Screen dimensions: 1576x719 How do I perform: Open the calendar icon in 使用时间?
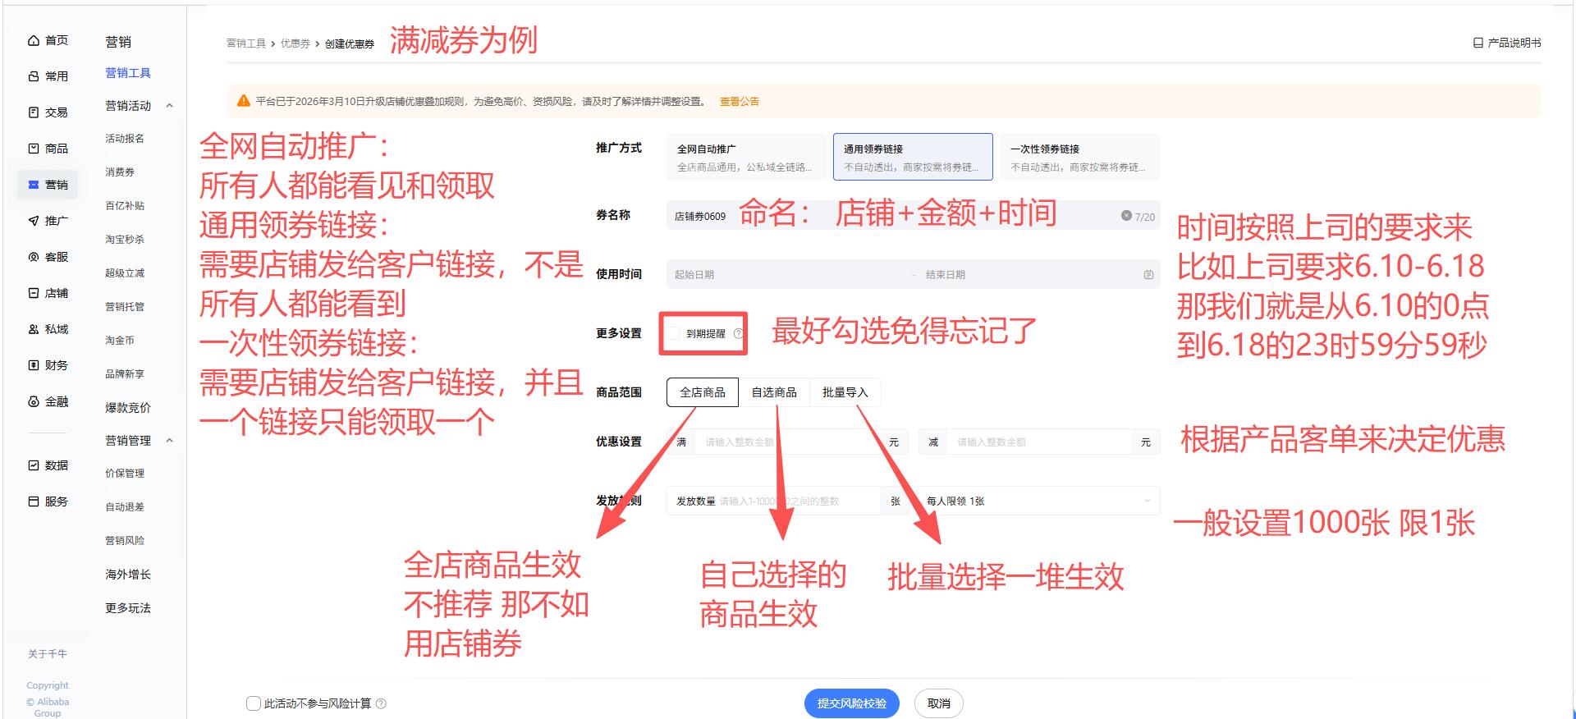tap(1148, 275)
